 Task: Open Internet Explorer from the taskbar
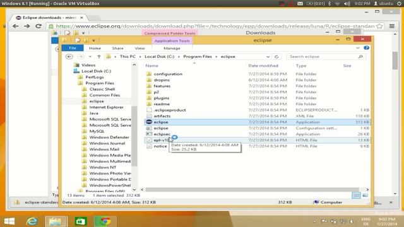(x=32, y=221)
